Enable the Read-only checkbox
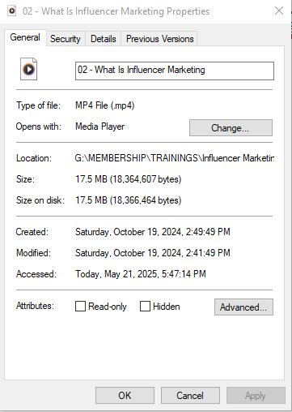292x412 pixels. click(x=80, y=307)
